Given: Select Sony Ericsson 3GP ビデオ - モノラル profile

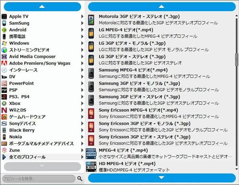Looking at the screenshot, I should click(160, 127).
